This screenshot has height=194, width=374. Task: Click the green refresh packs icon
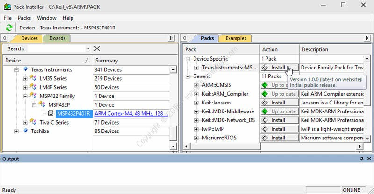coord(9,28)
